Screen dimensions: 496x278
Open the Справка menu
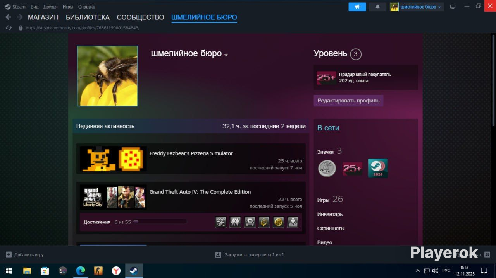[x=86, y=7]
